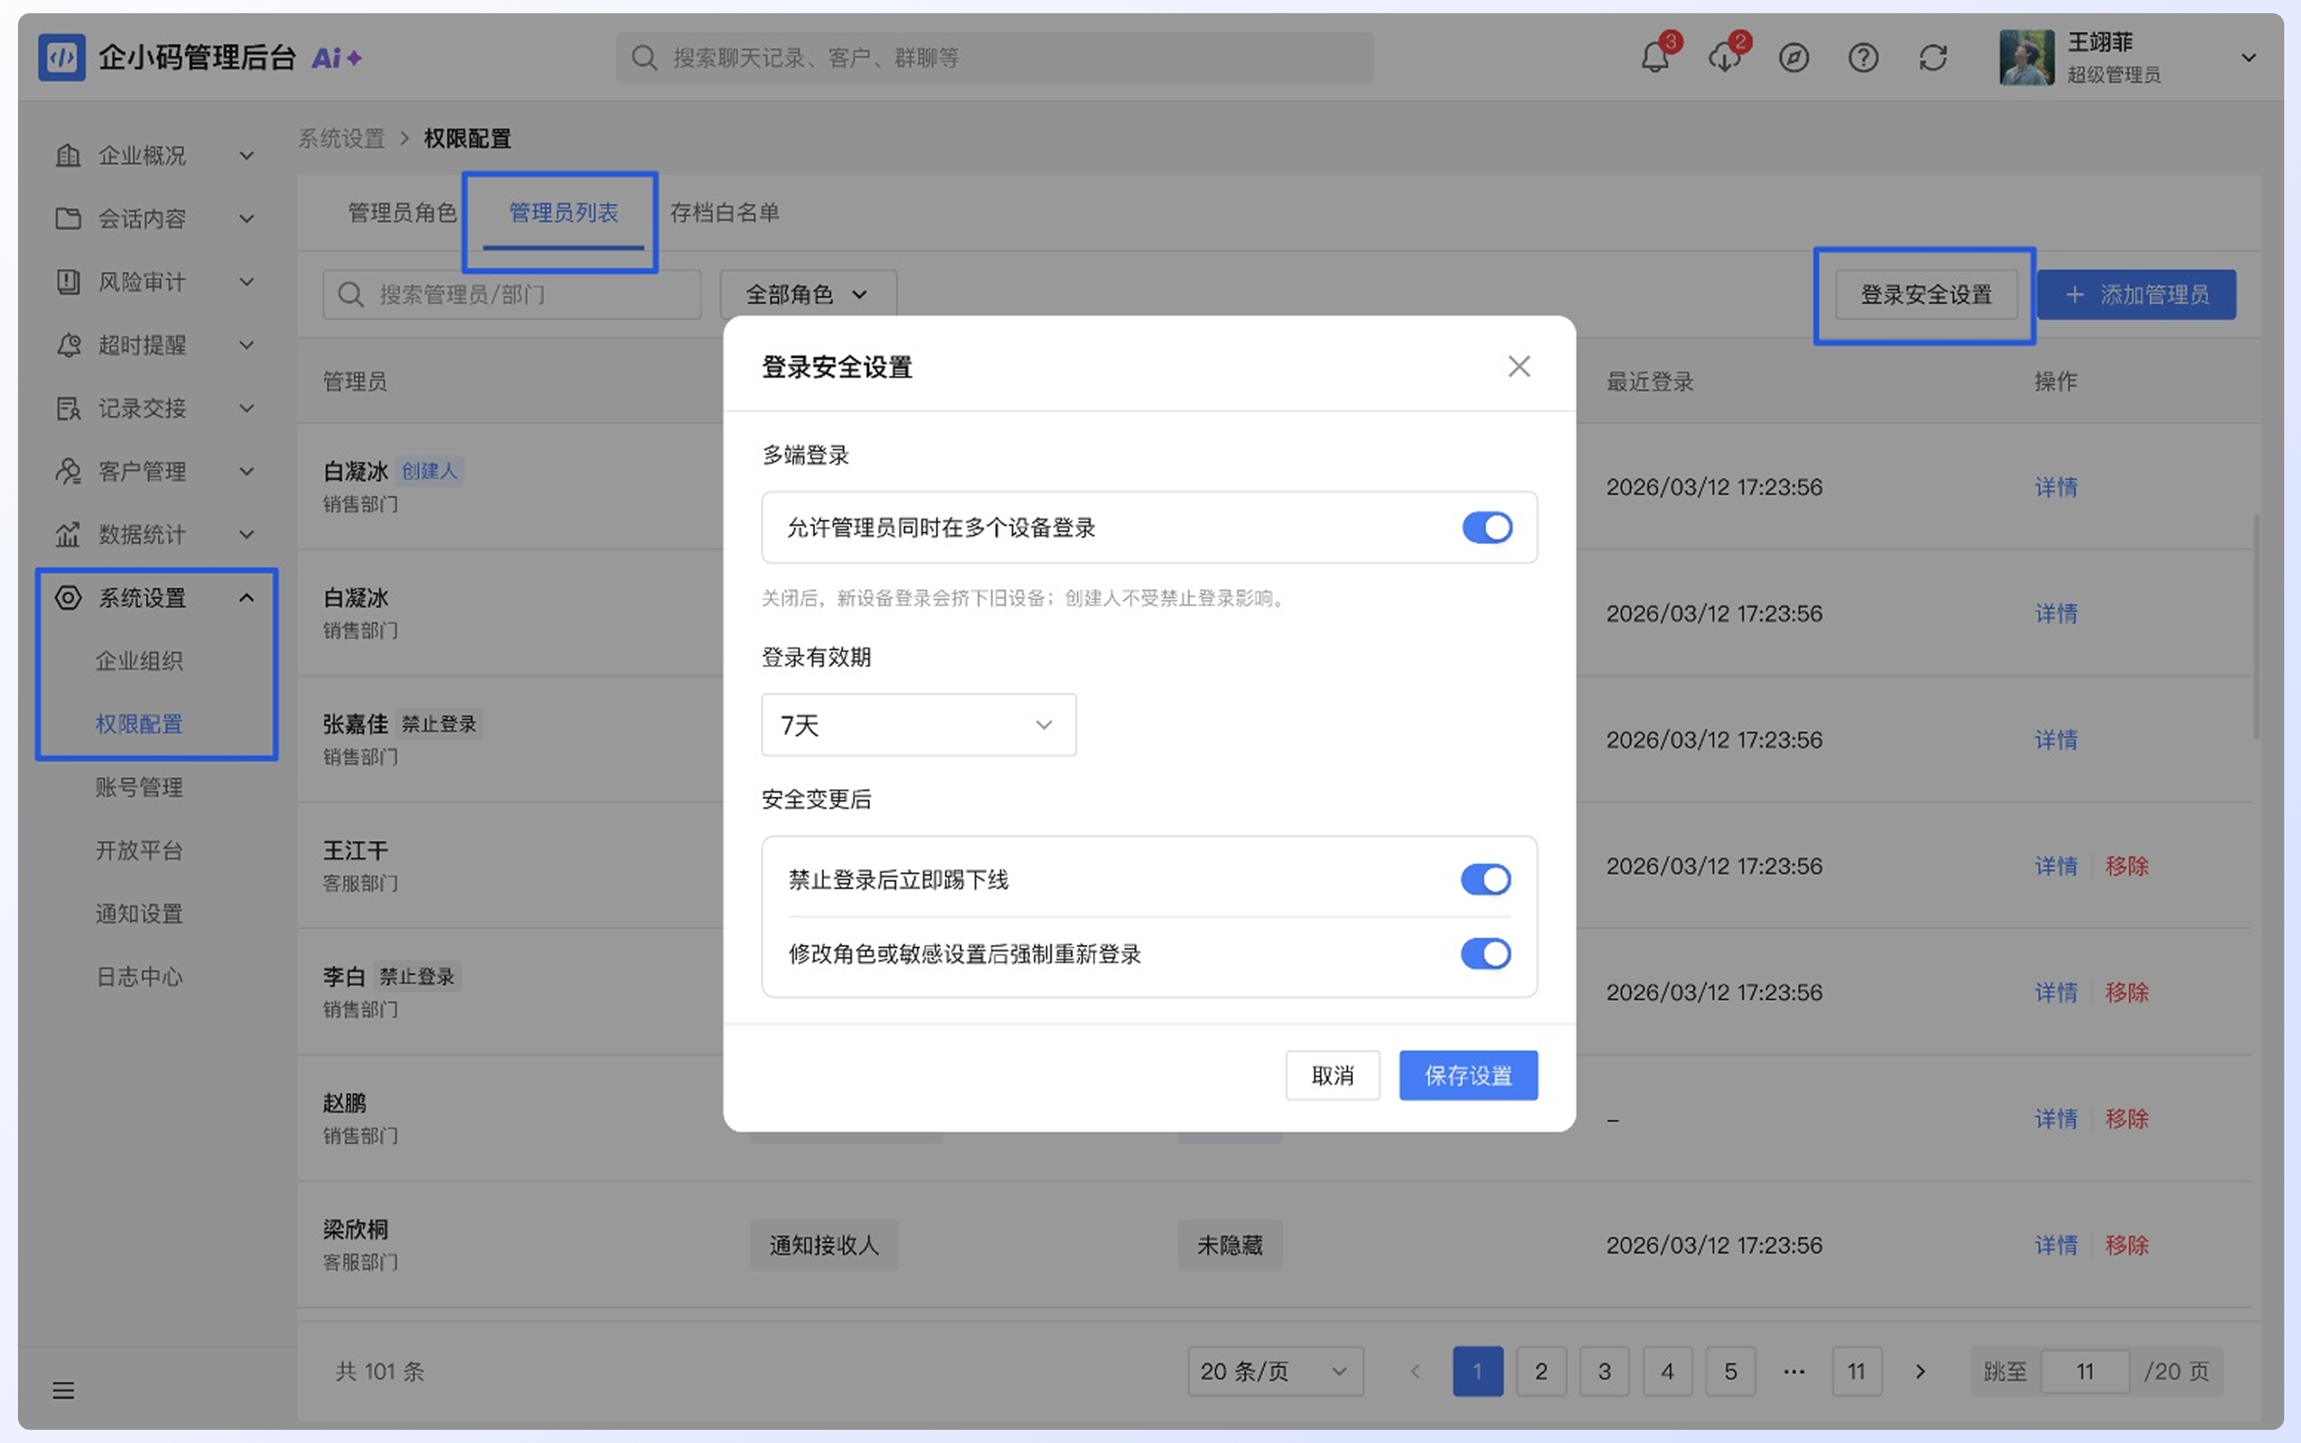This screenshot has width=2301, height=1443.
Task: Click the 系统设置 breadcrumb link
Action: point(342,138)
